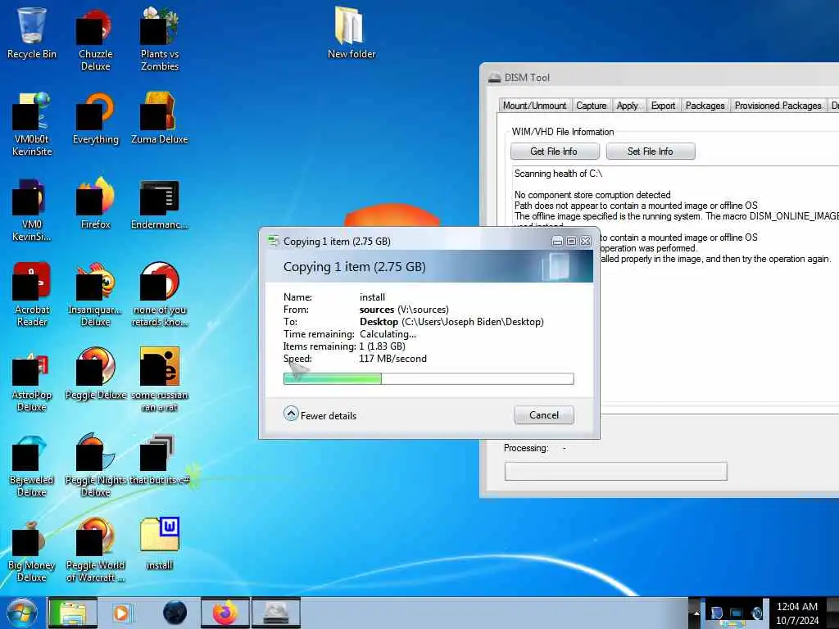Select the 'none of you retards kno...' icon
The width and height of the screenshot is (839, 629).
(x=160, y=295)
